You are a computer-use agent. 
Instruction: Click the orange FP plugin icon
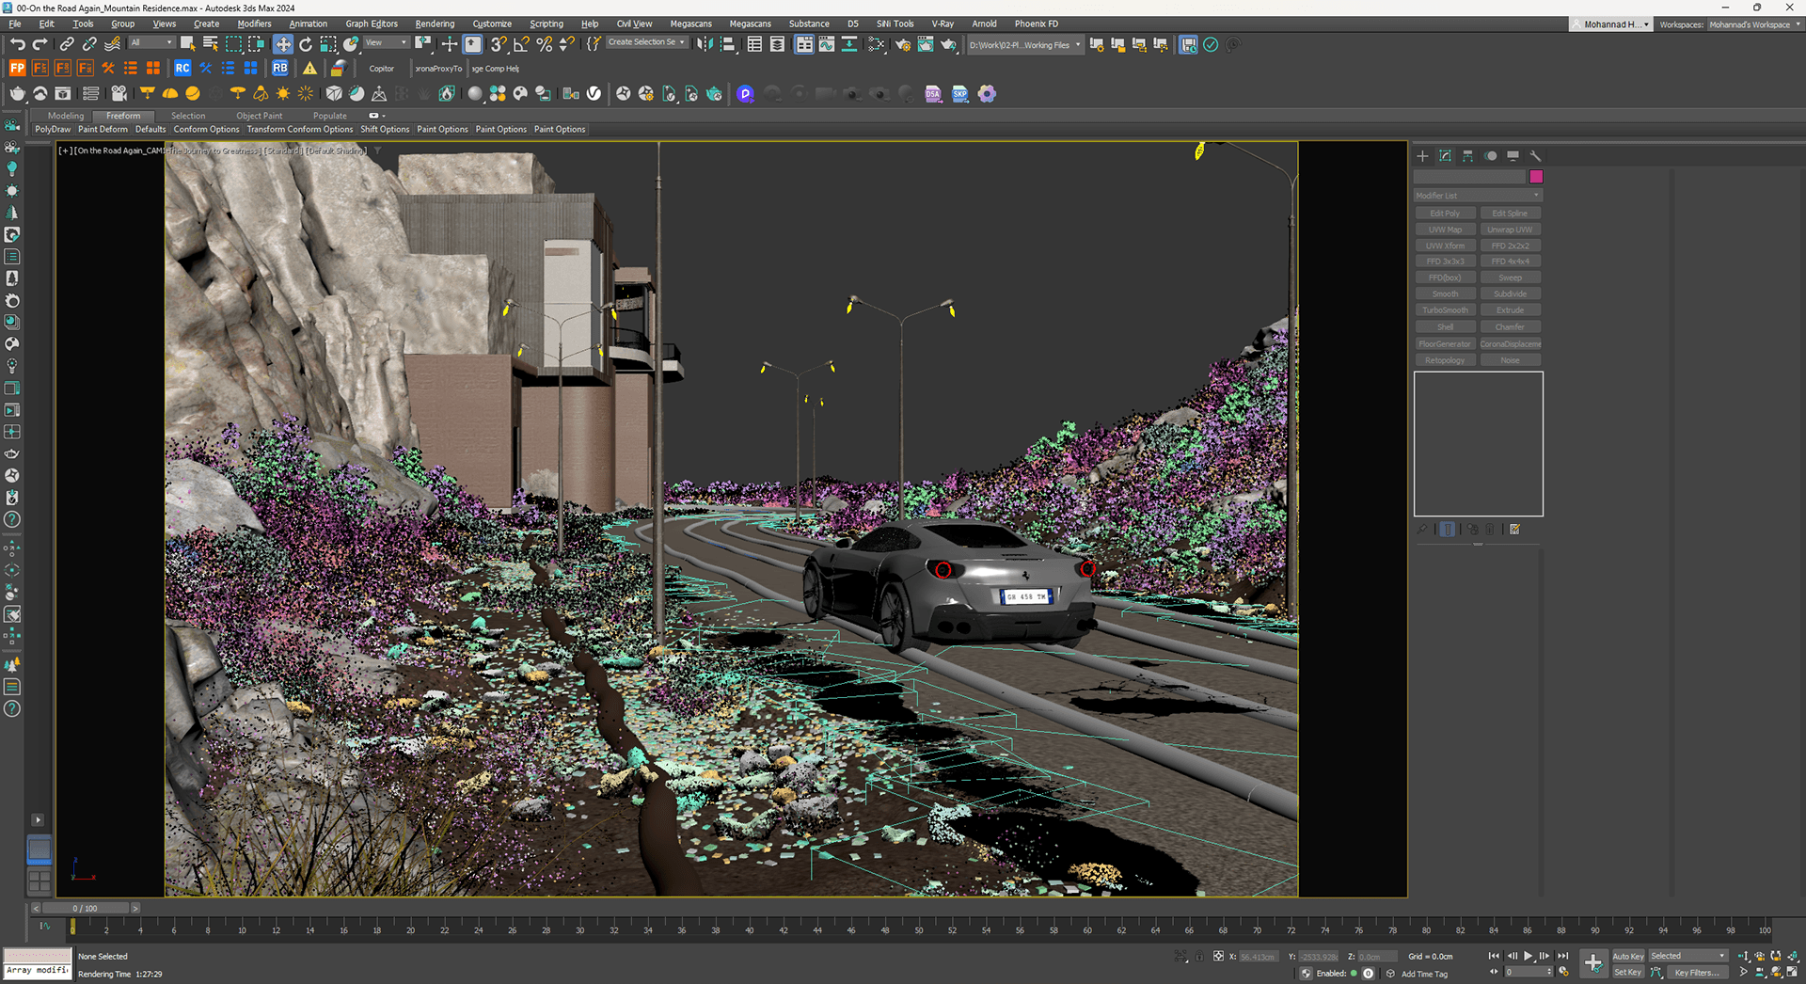[x=17, y=68]
